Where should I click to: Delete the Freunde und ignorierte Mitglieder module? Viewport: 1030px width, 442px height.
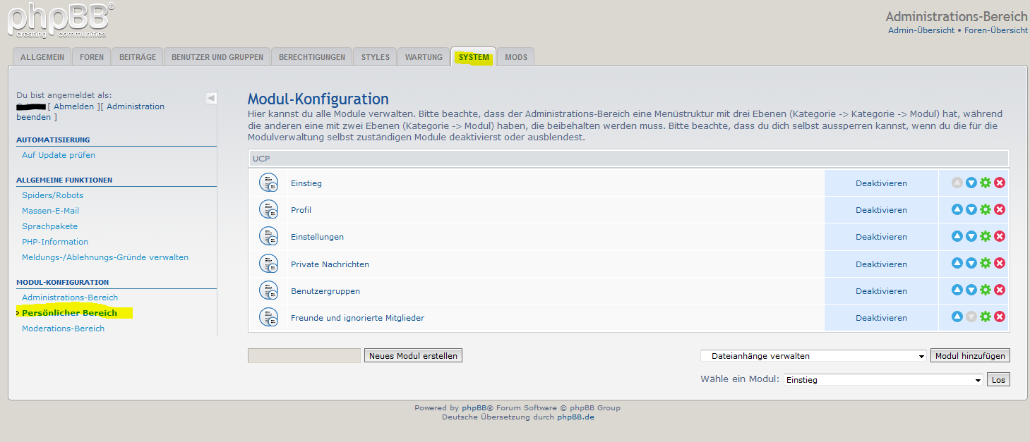pyautogui.click(x=1000, y=317)
